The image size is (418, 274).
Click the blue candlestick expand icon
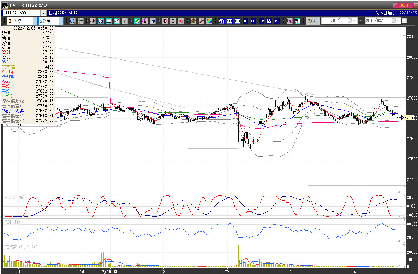coord(173,21)
